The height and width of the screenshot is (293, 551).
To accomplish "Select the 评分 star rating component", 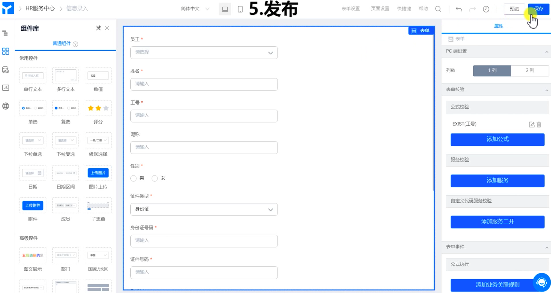I will pyautogui.click(x=98, y=112).
